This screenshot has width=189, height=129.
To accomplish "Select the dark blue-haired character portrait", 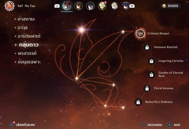I will tap(90, 6).
